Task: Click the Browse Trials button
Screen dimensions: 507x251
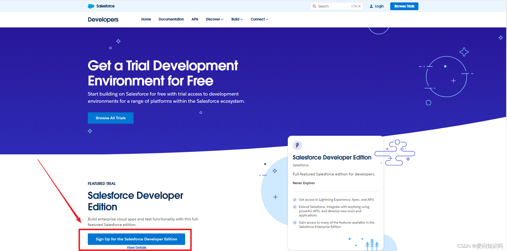Action: coord(404,6)
